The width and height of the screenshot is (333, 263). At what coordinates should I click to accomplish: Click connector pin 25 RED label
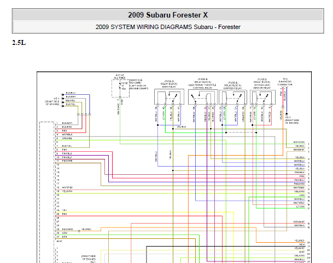point(65,214)
